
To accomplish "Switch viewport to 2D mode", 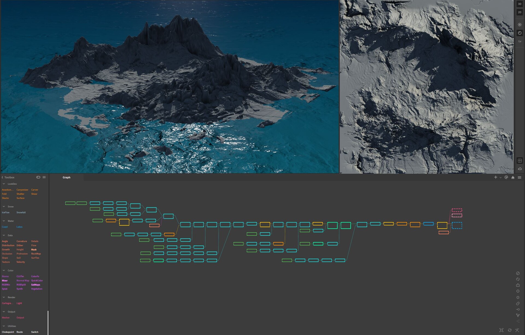I will 520,12.
